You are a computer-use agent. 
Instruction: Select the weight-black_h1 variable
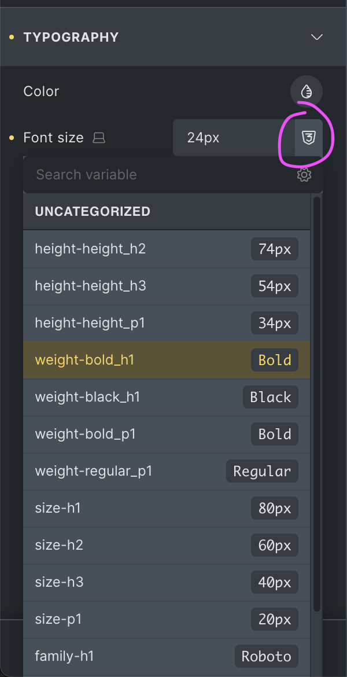click(167, 397)
